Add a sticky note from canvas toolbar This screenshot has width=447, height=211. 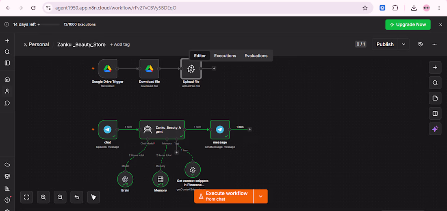(435, 98)
